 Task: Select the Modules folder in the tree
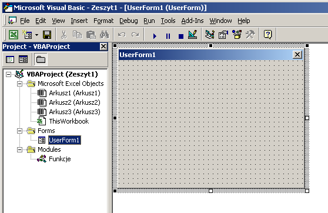(49, 149)
